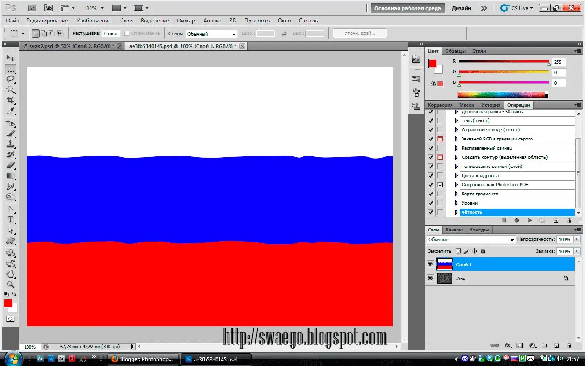
Task: Select the Eyedropper tool
Action: [11, 111]
